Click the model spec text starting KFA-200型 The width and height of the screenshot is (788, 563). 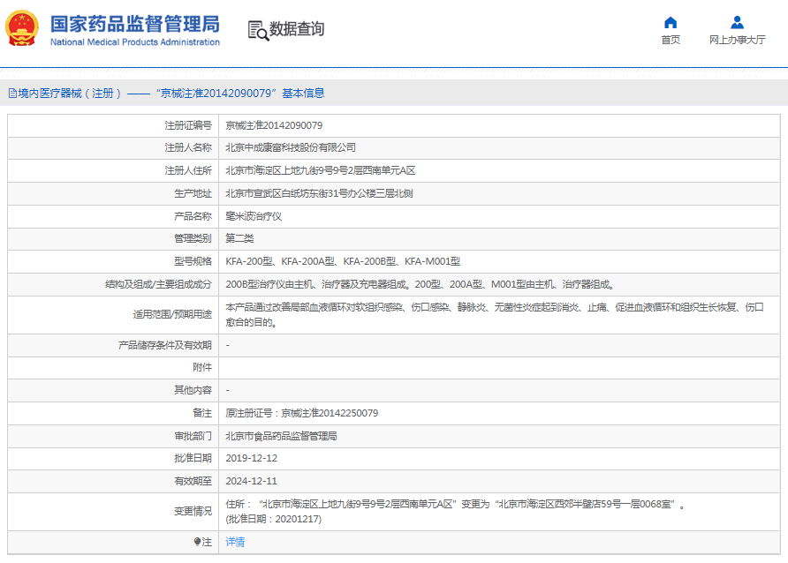click(343, 261)
